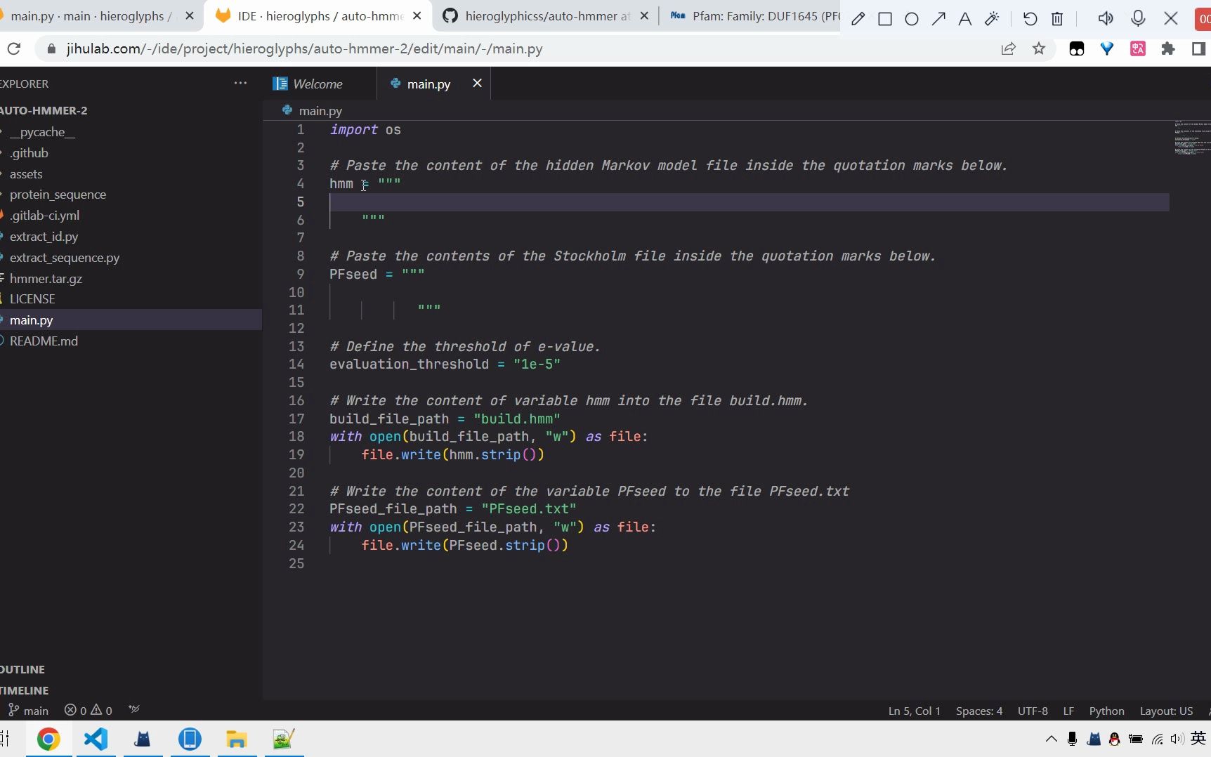Switch input method 英 indicator

point(1198,739)
